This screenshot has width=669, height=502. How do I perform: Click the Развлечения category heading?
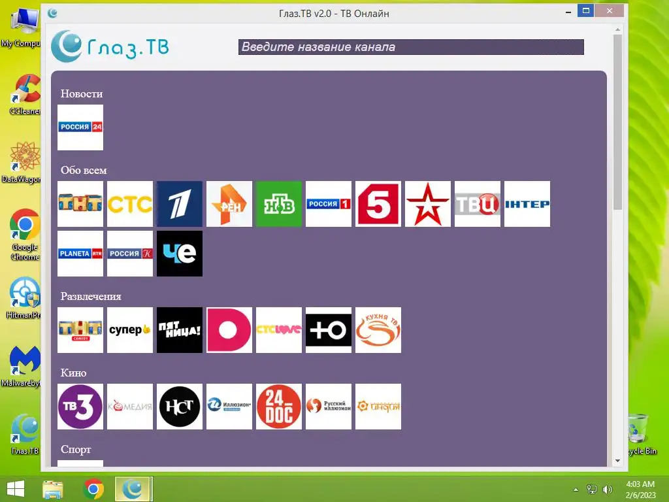(91, 296)
